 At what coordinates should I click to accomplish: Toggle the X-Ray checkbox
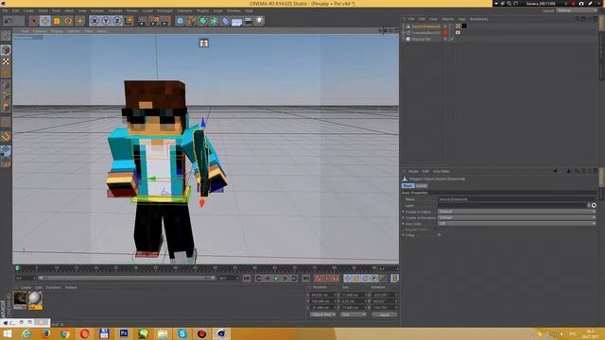(x=439, y=235)
